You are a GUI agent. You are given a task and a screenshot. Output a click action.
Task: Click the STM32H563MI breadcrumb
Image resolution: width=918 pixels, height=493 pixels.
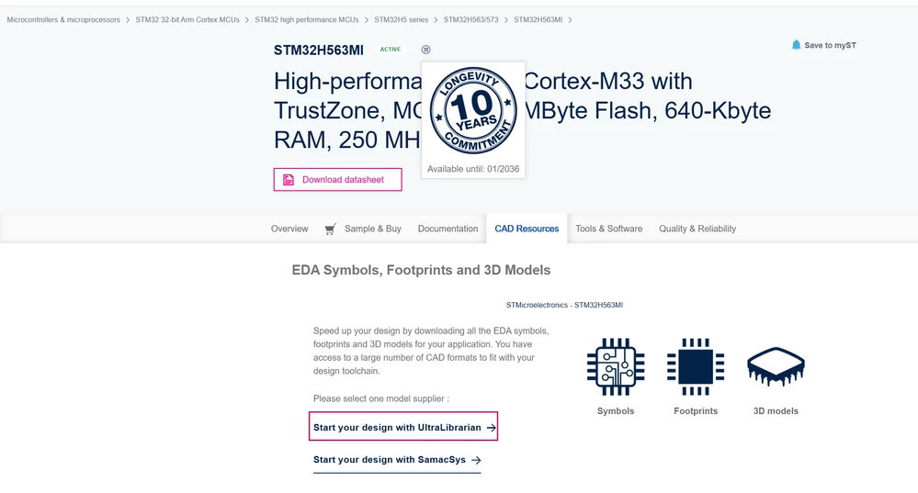(x=538, y=20)
